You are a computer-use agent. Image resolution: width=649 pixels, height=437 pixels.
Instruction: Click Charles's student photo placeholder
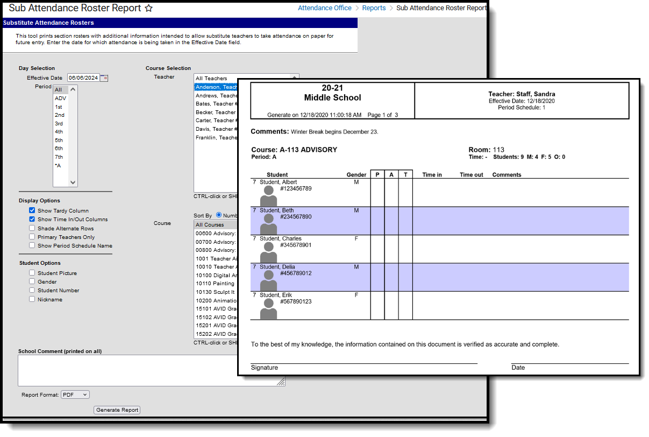pyautogui.click(x=268, y=252)
